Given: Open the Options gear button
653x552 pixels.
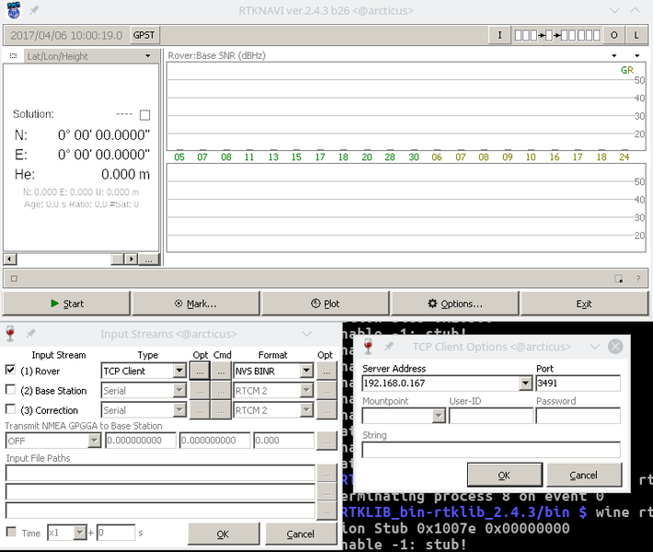Looking at the screenshot, I should [454, 304].
